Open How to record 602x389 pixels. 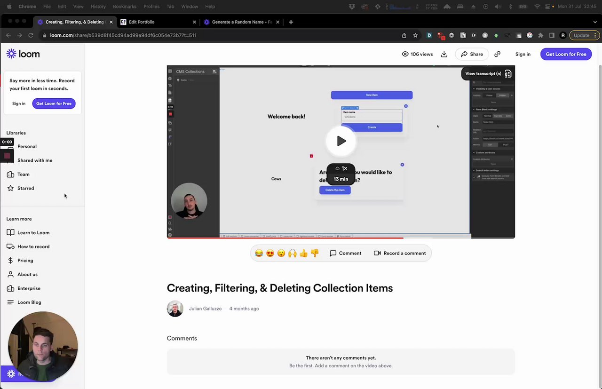tap(28, 246)
